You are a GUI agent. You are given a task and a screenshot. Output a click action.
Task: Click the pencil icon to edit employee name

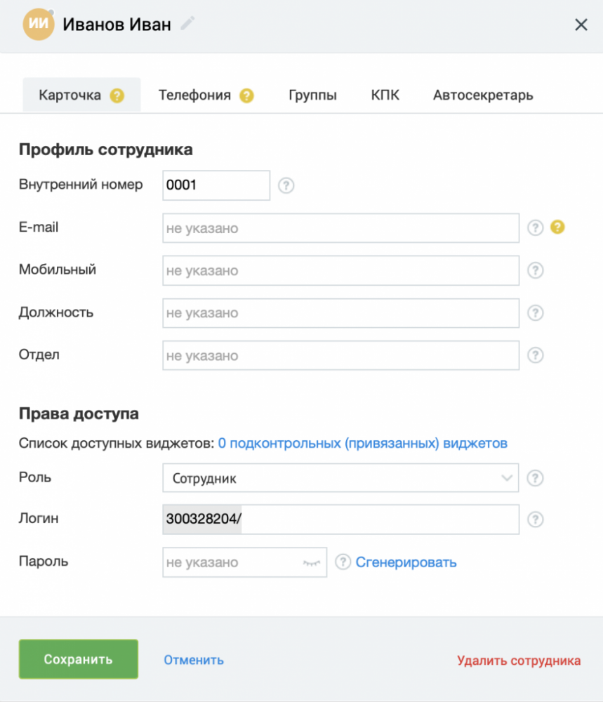(x=187, y=23)
